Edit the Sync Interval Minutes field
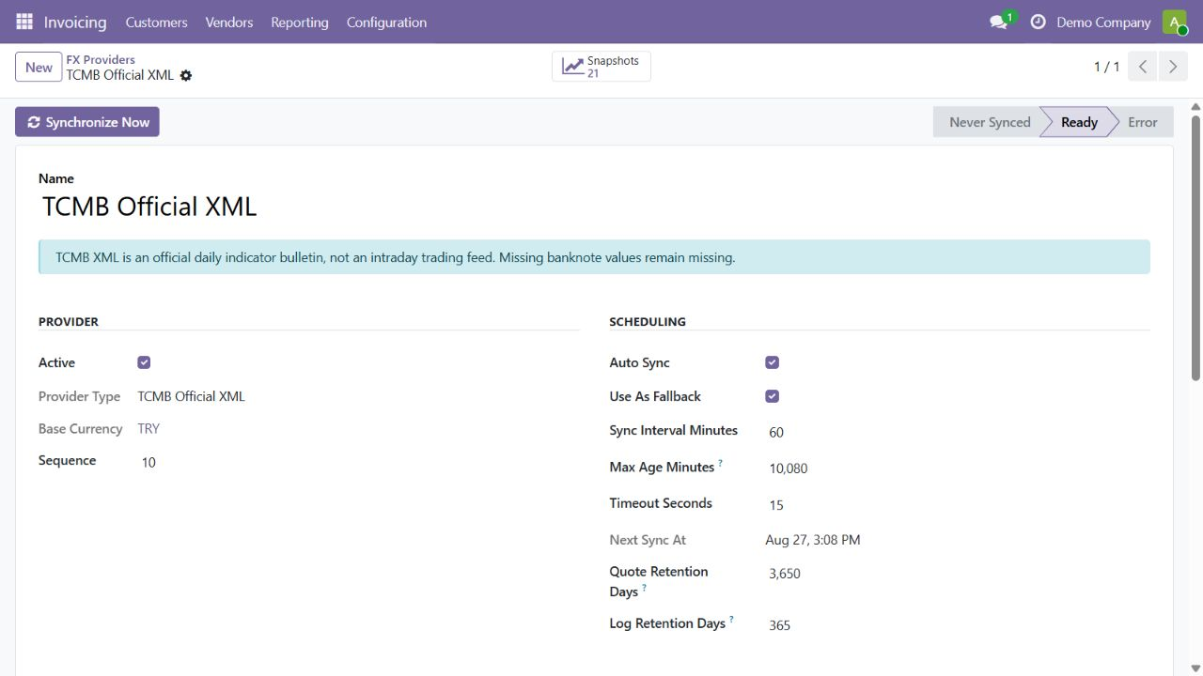The height and width of the screenshot is (676, 1203). pyautogui.click(x=958, y=432)
